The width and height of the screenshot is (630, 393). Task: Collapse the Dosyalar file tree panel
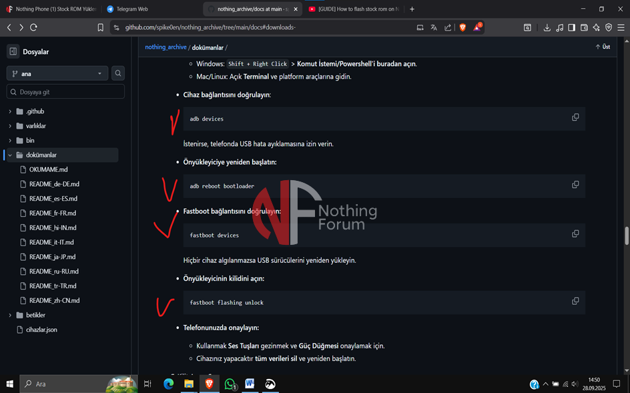pyautogui.click(x=13, y=51)
